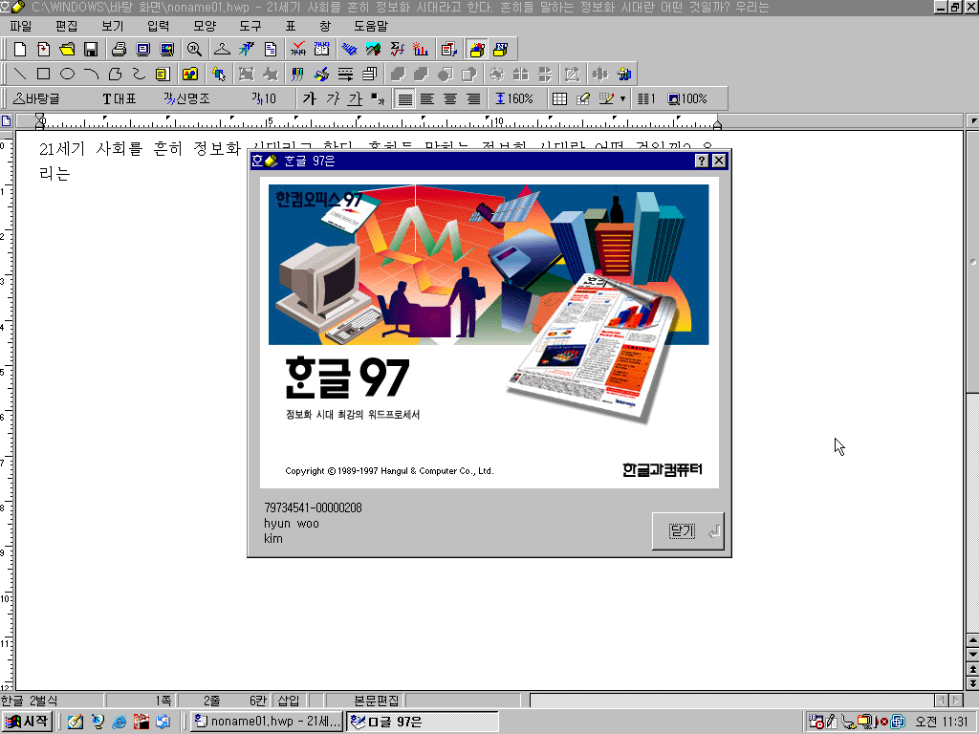Toggle 삽입 insert mode in status bar

[289, 701]
